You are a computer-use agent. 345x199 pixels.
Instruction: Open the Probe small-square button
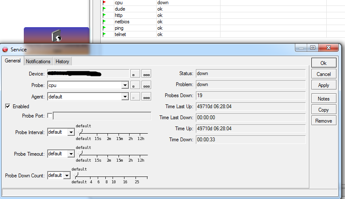[x=135, y=85]
